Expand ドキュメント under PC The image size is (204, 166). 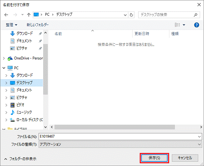pyautogui.click(x=6, y=90)
